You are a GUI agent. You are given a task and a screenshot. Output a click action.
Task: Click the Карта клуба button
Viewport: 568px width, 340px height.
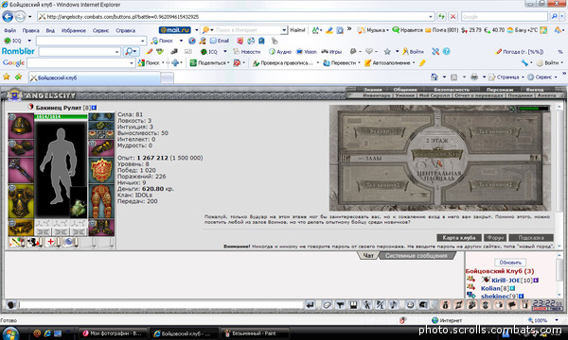coord(459,237)
